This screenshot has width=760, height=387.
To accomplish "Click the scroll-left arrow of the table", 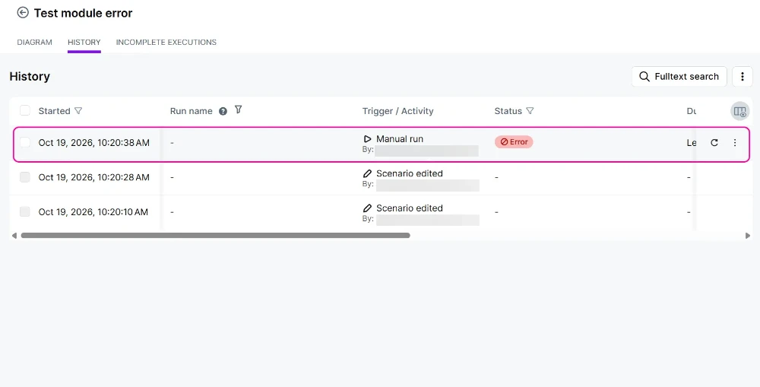I will (x=14, y=236).
